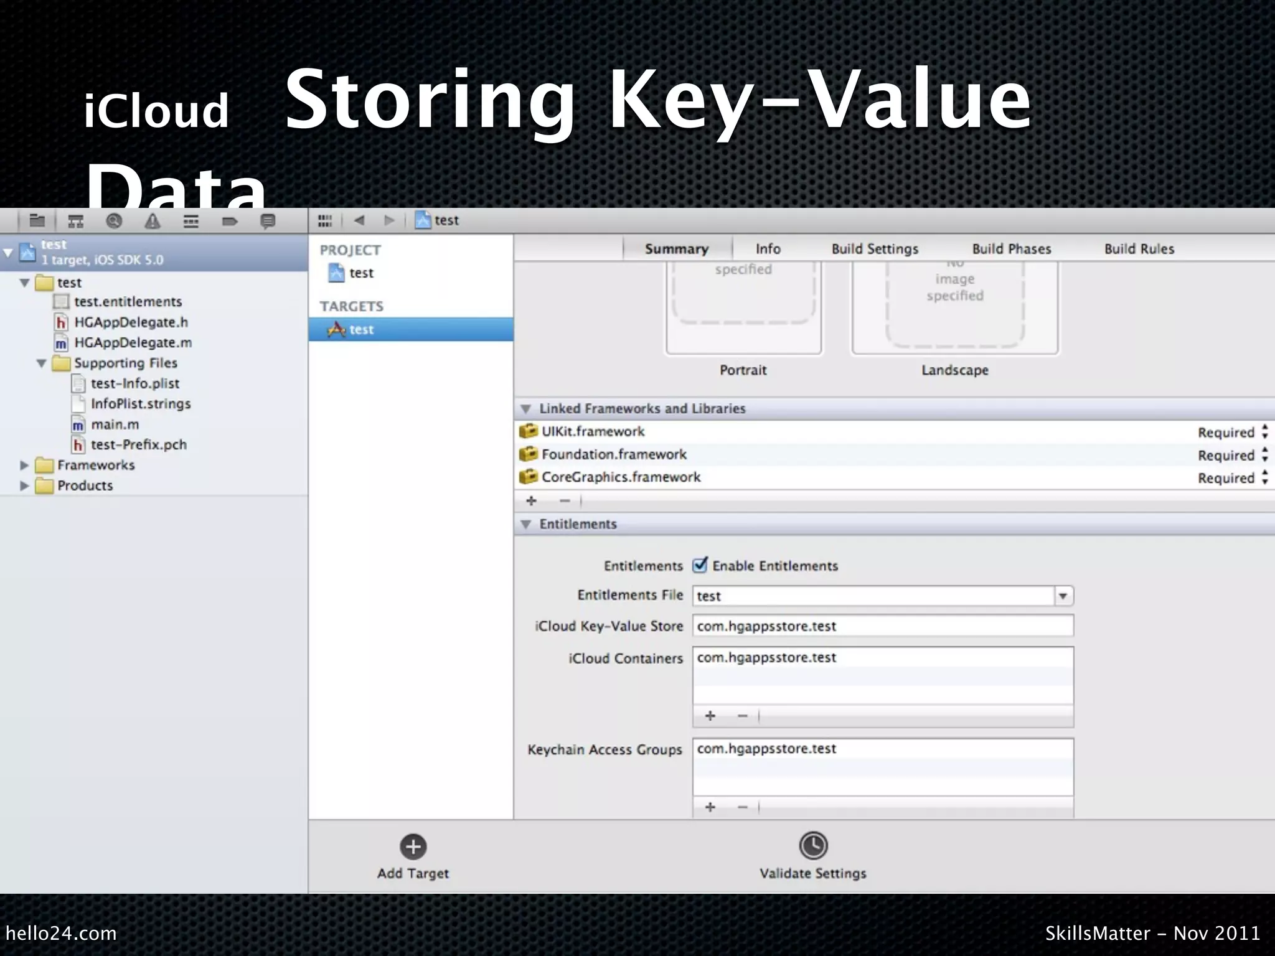Add a linked framework with plus
Viewport: 1275px width, 956px height.
tap(532, 500)
